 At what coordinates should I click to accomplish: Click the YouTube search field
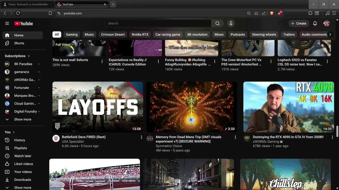coord(158,23)
